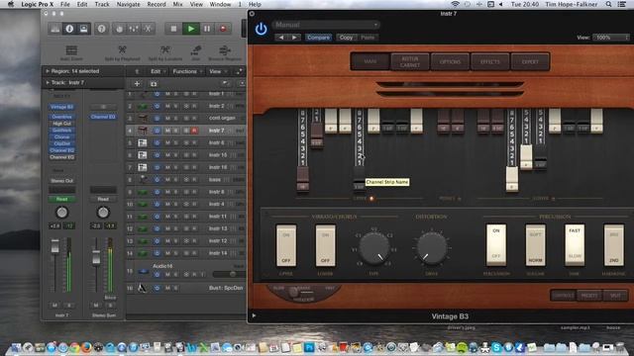The height and width of the screenshot is (356, 634).
Task: Open the Manual preset dropdown
Action: (x=326, y=25)
